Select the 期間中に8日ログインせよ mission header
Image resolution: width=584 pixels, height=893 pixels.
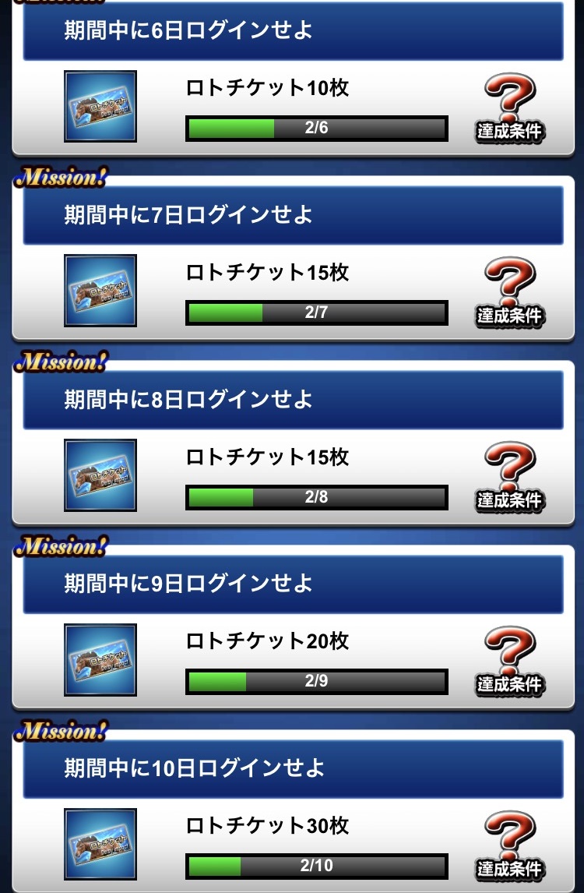pyautogui.click(x=293, y=399)
